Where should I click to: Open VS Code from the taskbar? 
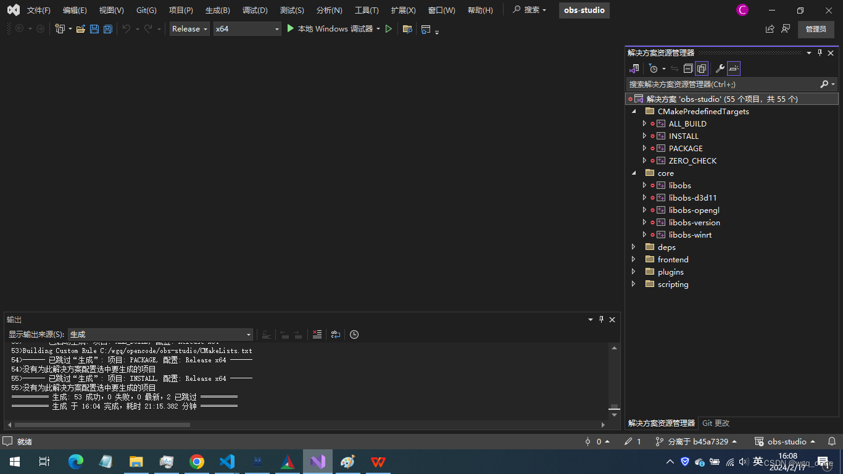(227, 462)
